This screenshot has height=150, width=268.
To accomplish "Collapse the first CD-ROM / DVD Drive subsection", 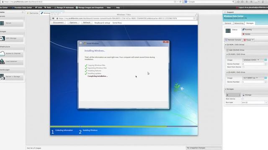I will 227,54.
